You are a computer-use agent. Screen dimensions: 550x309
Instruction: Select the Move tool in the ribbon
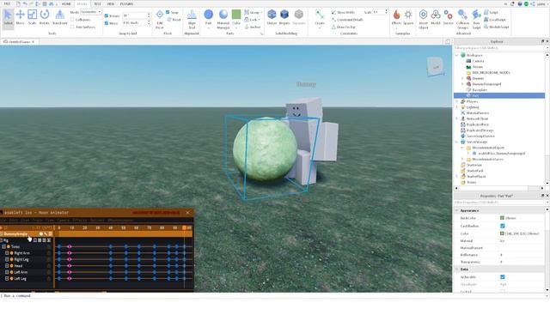click(20, 17)
